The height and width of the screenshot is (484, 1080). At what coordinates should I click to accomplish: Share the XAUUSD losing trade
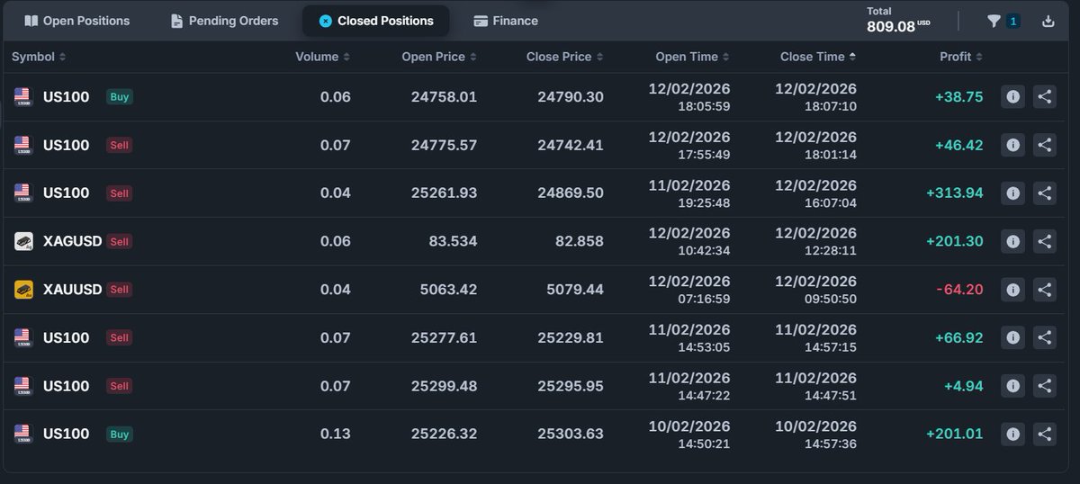point(1044,290)
